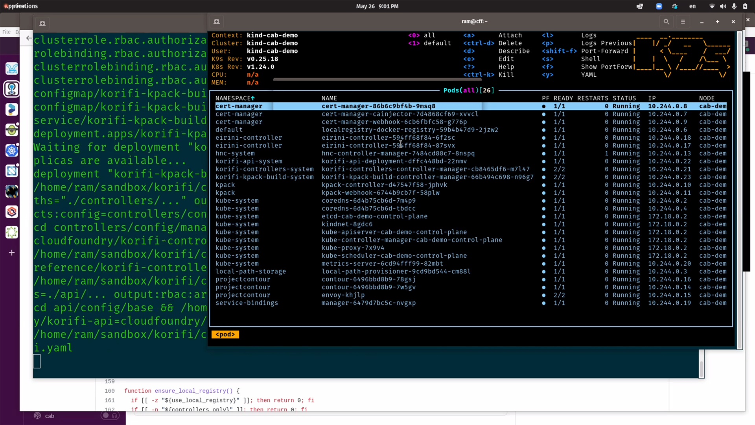Open the green dotted circle workspace icon

coord(12,232)
